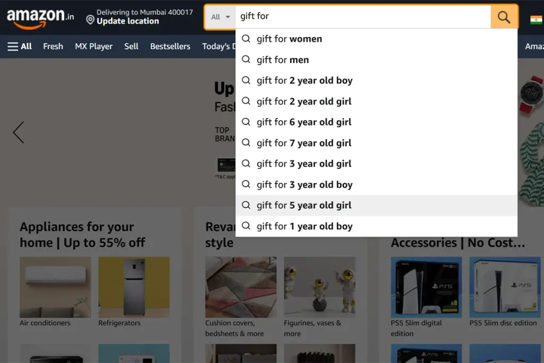Click magnifier icon beside 'gift for men'
The image size is (544, 363).
(x=246, y=60)
